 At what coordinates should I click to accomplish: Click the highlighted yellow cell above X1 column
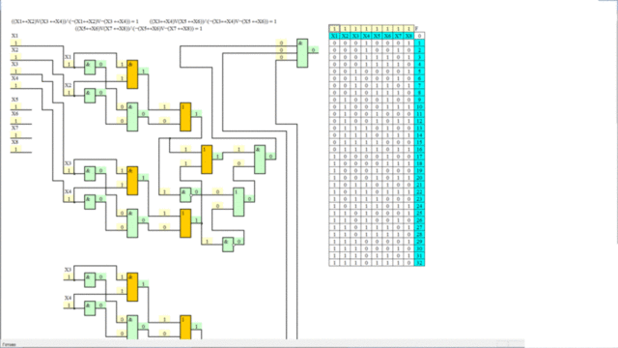click(334, 29)
